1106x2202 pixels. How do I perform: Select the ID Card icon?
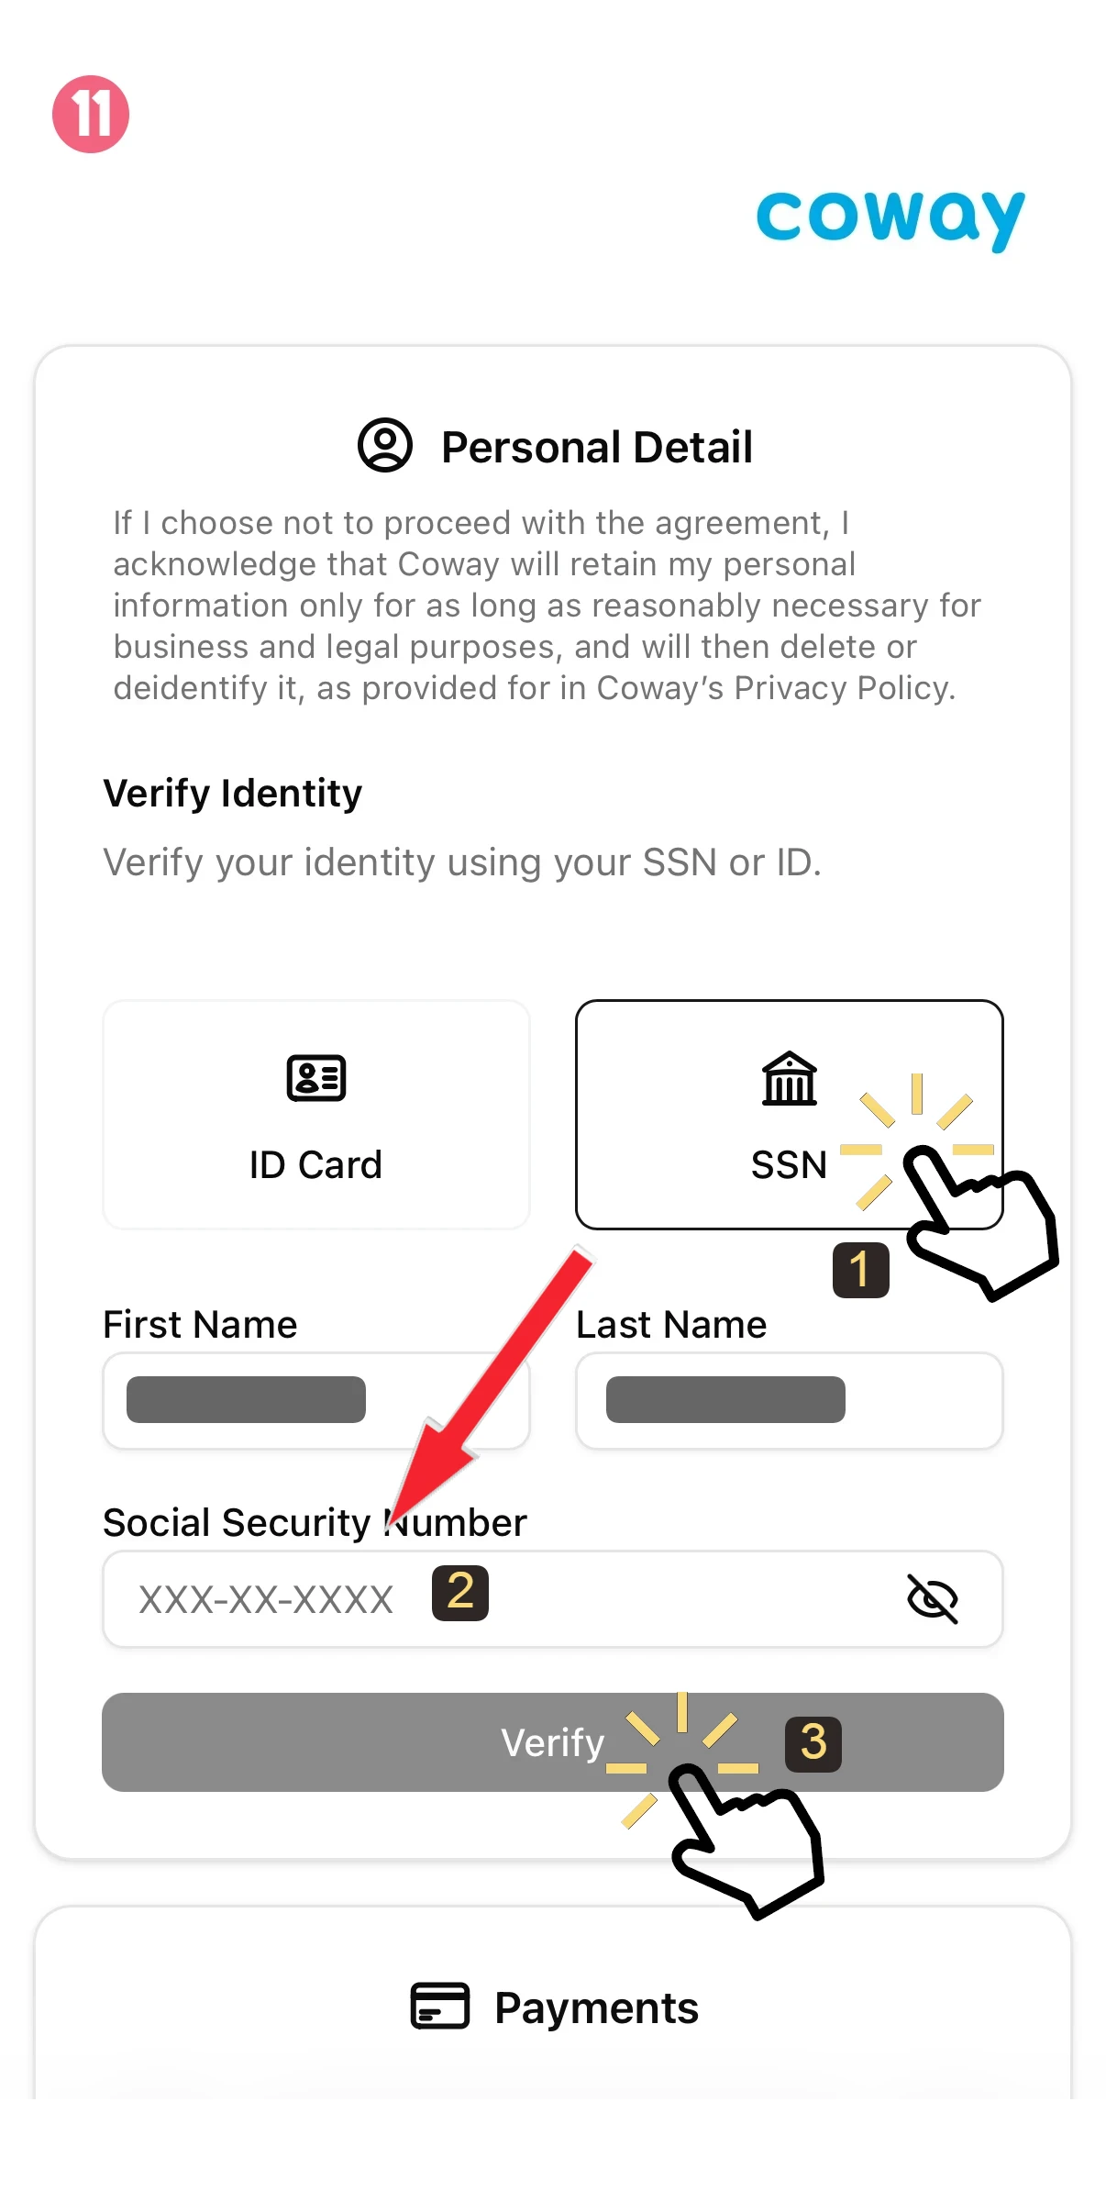pyautogui.click(x=315, y=1079)
